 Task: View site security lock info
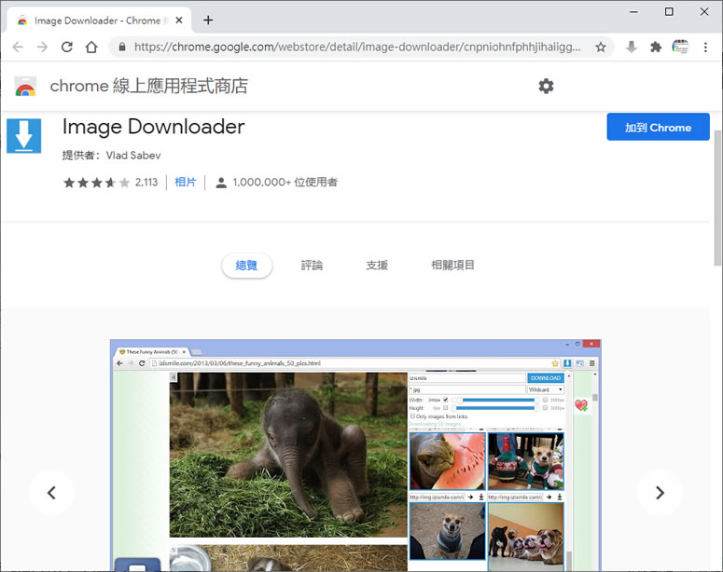click(122, 47)
